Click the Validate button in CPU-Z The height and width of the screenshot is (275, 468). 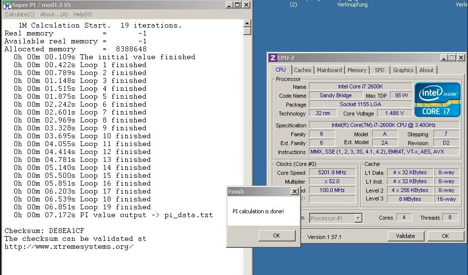click(x=405, y=236)
